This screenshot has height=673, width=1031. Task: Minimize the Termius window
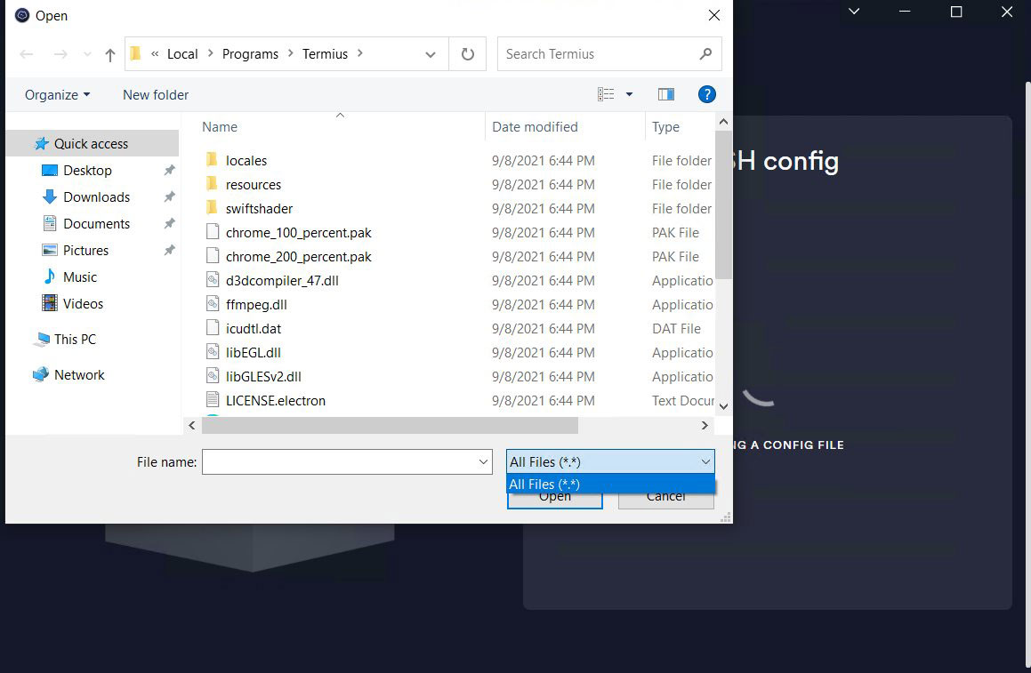pyautogui.click(x=905, y=12)
